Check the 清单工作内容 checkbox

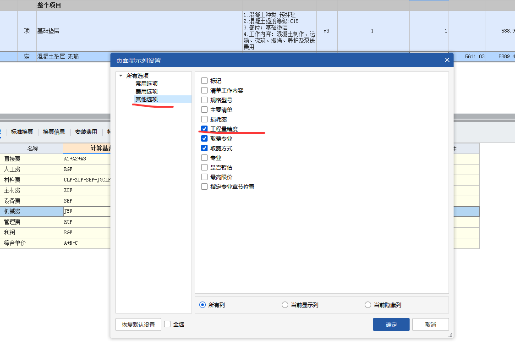click(x=204, y=90)
